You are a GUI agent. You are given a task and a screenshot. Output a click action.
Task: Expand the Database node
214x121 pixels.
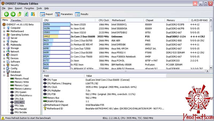coord(4,72)
